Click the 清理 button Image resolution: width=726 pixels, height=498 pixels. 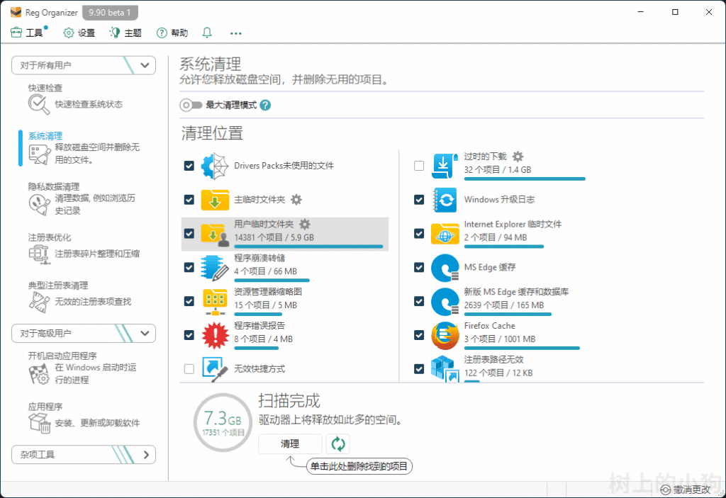coord(290,444)
